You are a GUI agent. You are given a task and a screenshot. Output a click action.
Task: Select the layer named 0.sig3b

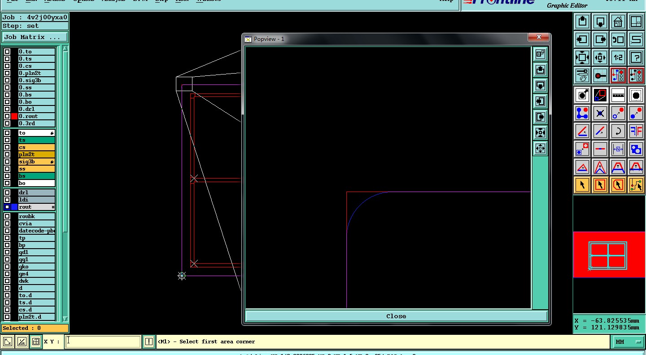point(36,80)
